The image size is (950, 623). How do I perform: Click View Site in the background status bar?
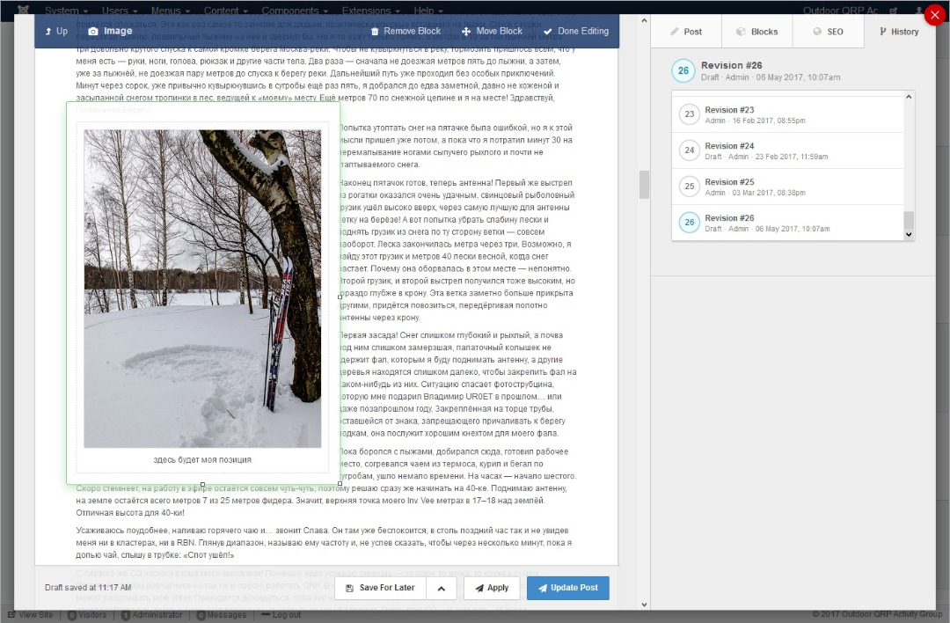[30, 614]
